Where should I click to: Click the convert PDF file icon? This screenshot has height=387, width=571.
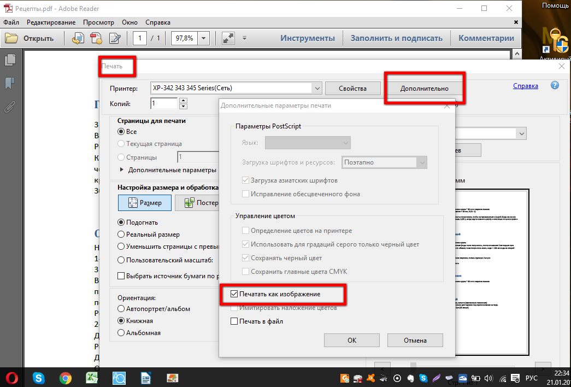tap(78, 38)
